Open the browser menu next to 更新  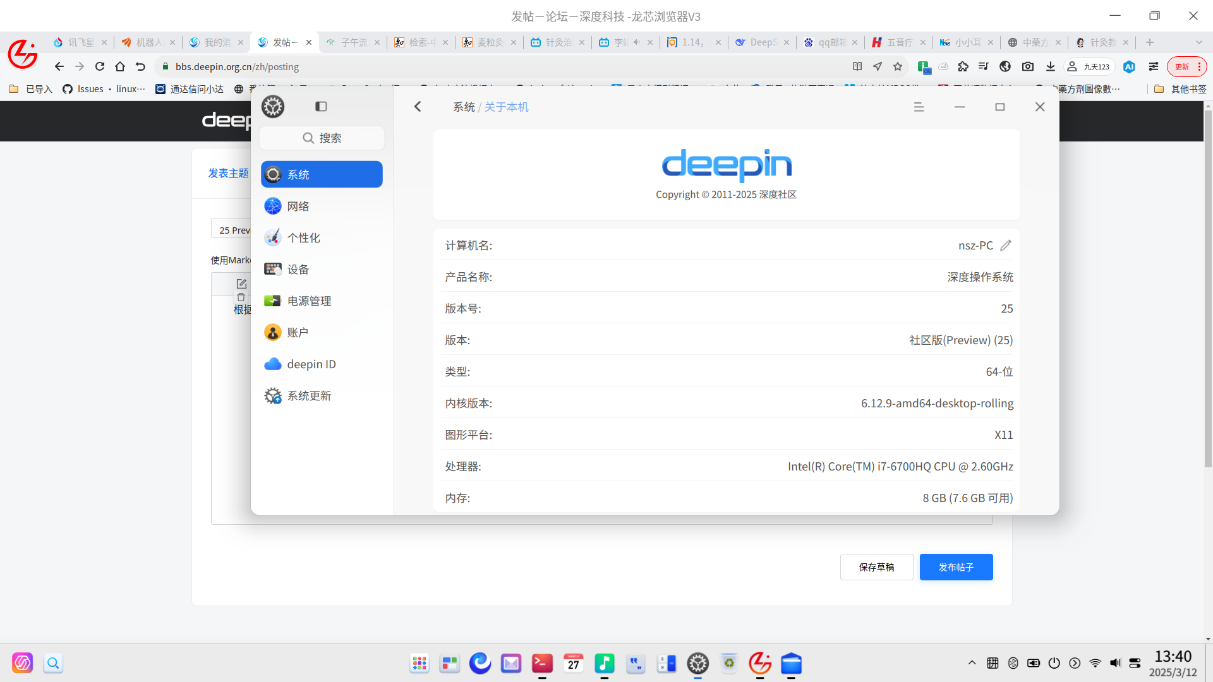click(1199, 66)
